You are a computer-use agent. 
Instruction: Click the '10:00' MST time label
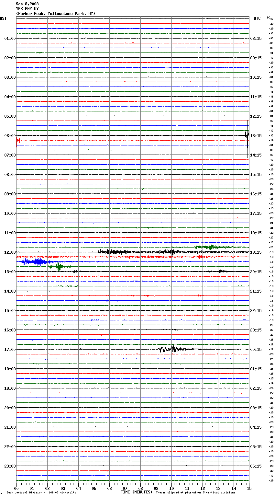click(x=10, y=214)
